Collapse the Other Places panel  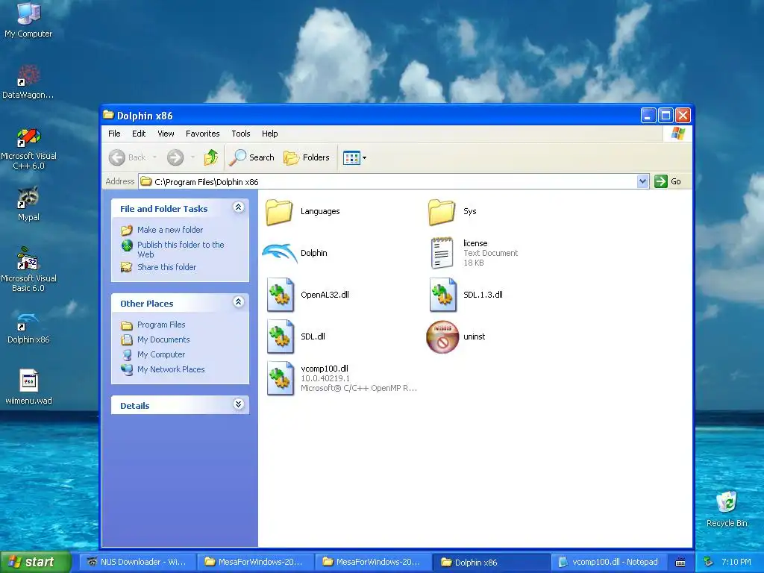[x=238, y=302]
